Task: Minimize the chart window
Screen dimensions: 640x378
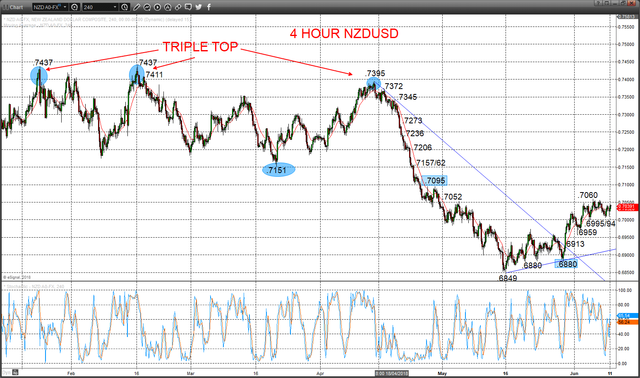Action: point(615,3)
